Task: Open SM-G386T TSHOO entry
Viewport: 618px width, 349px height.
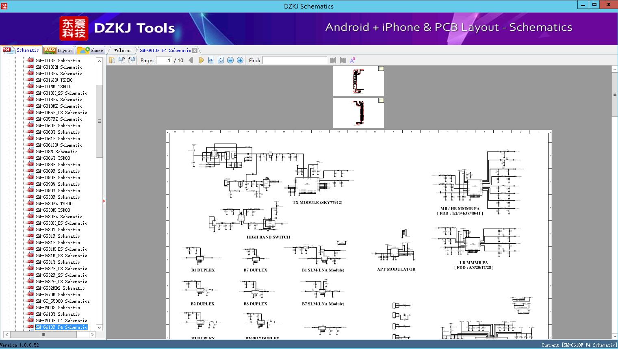Action: coord(53,158)
